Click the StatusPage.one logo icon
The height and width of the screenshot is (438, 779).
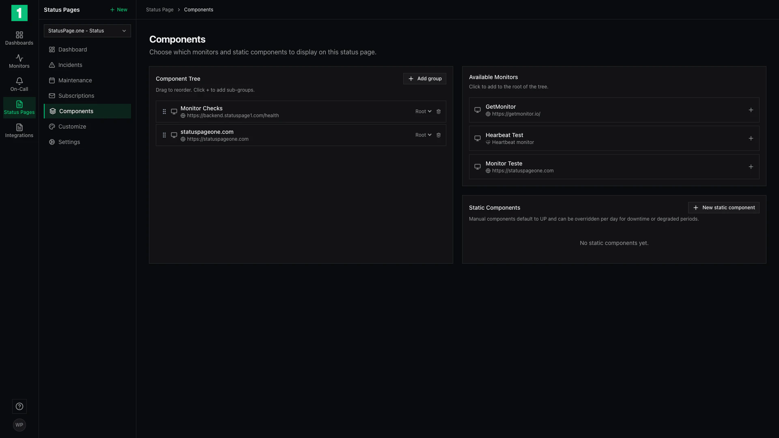[x=19, y=13]
